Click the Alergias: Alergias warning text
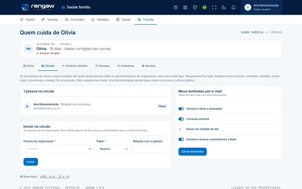 pos(50,53)
